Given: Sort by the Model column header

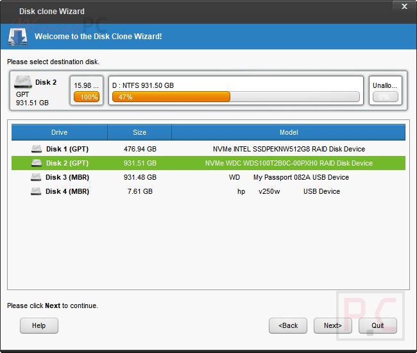Looking at the screenshot, I should [x=289, y=132].
